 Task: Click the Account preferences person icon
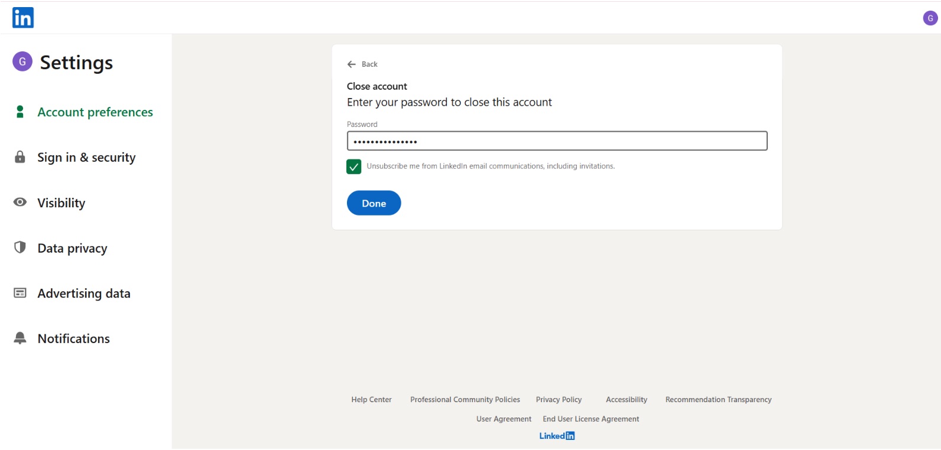click(20, 112)
